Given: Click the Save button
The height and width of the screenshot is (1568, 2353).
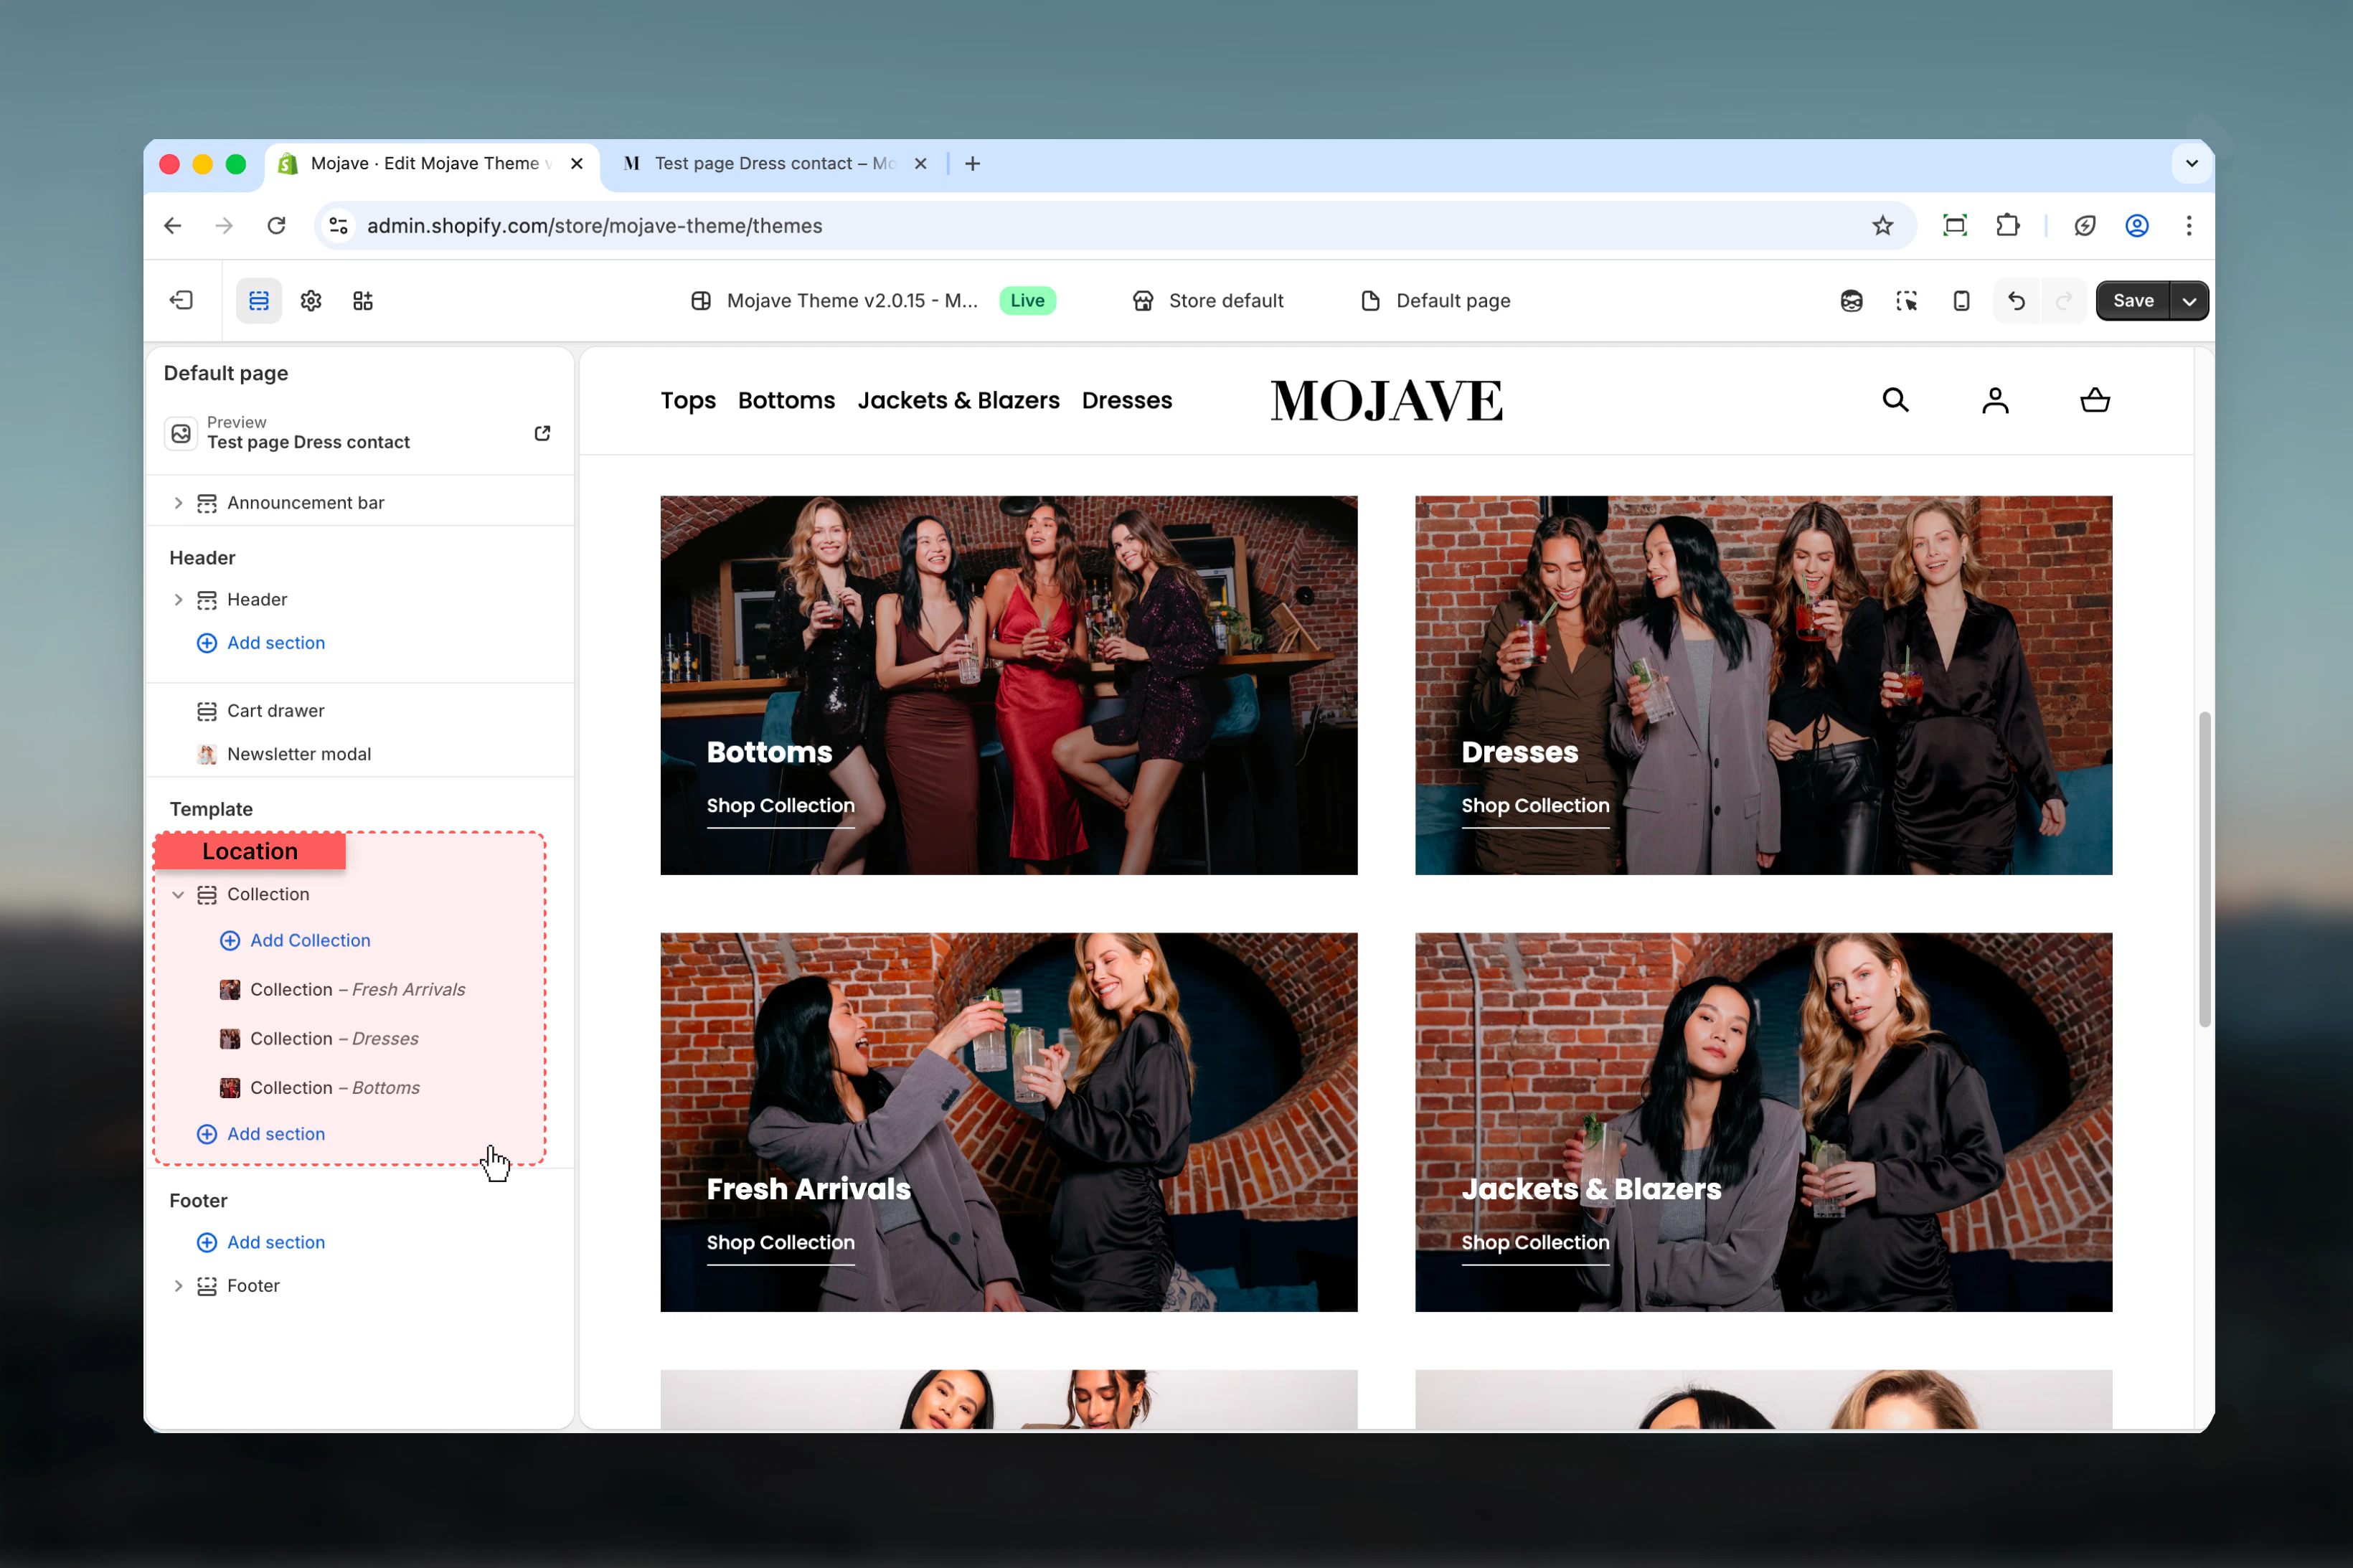Looking at the screenshot, I should click(2133, 300).
